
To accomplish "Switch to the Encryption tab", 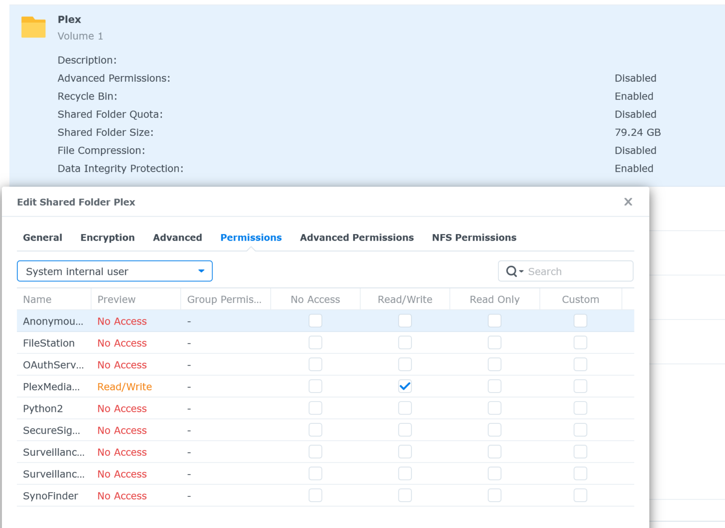I will pos(108,237).
